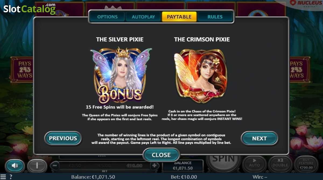Switch to the Options tab
The width and height of the screenshot is (323, 180).
coord(107,17)
